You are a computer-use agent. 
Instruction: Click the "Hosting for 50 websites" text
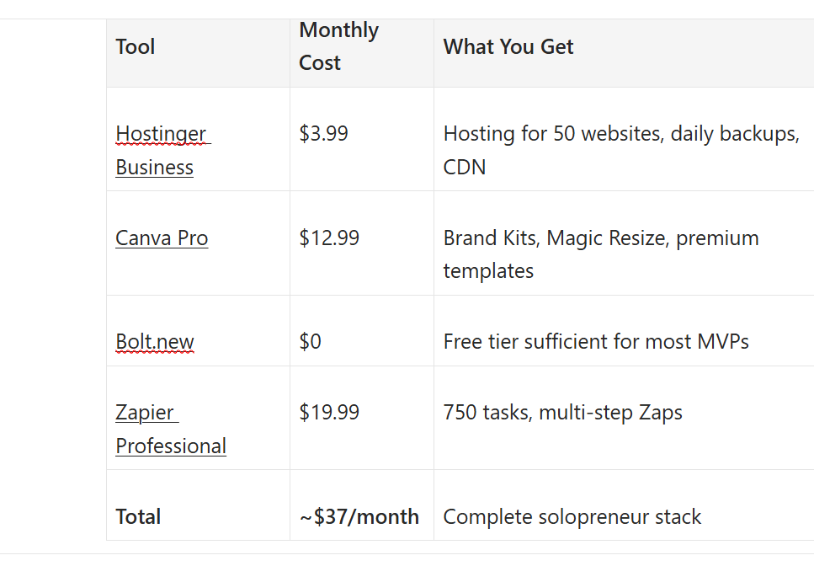click(552, 134)
